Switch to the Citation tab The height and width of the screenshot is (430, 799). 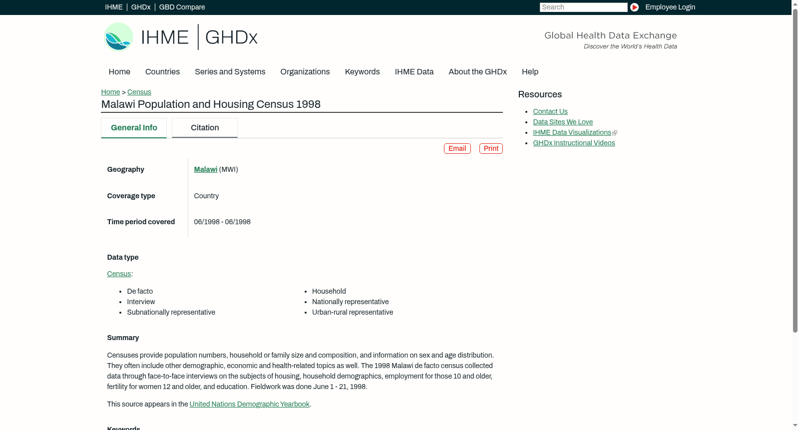[x=205, y=128]
